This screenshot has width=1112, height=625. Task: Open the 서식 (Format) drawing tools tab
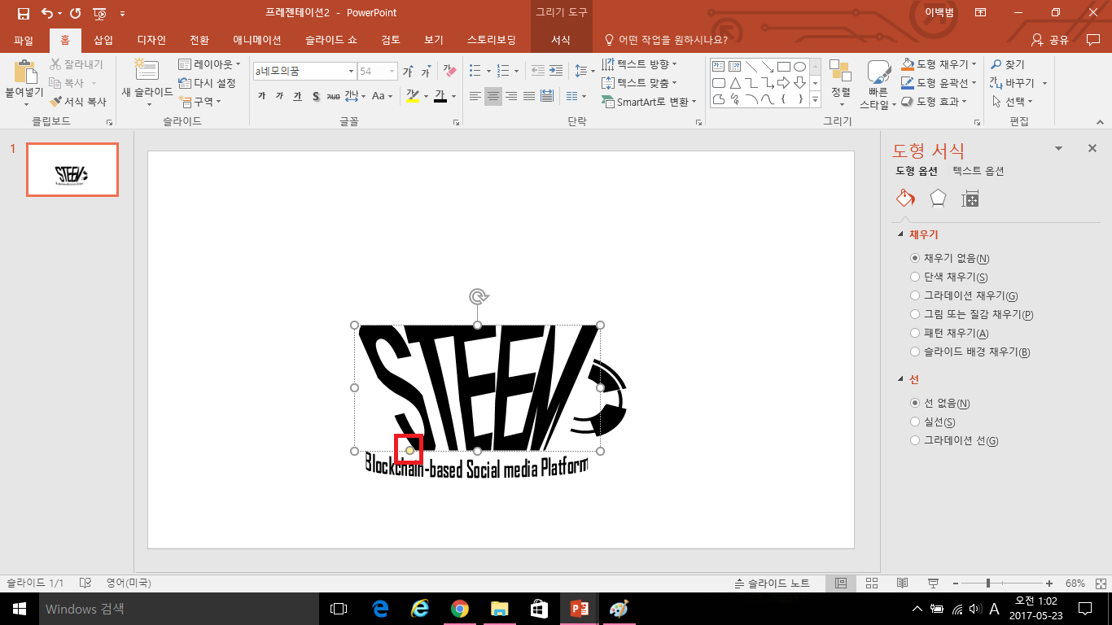pos(561,40)
